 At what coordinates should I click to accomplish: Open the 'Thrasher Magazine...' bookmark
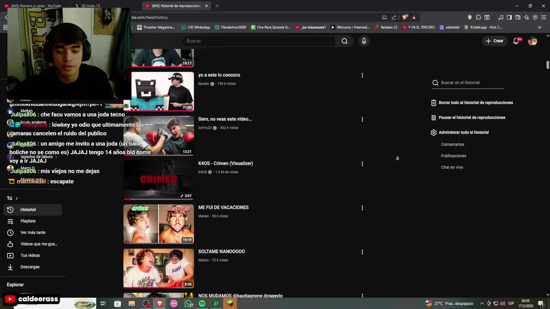pyautogui.click(x=156, y=27)
